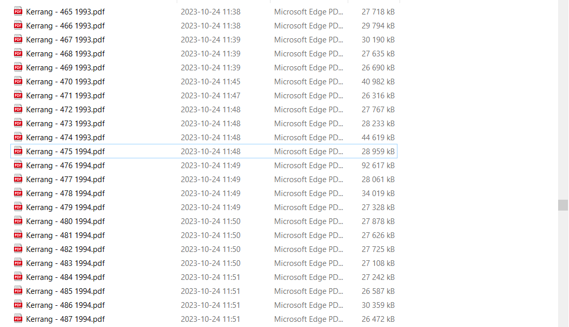Click file name Kerrang - 480 1994.pdf
The width and height of the screenshot is (569, 327).
coord(65,221)
